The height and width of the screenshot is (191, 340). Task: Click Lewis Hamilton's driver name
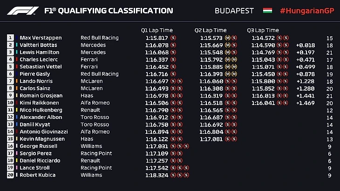39,52
